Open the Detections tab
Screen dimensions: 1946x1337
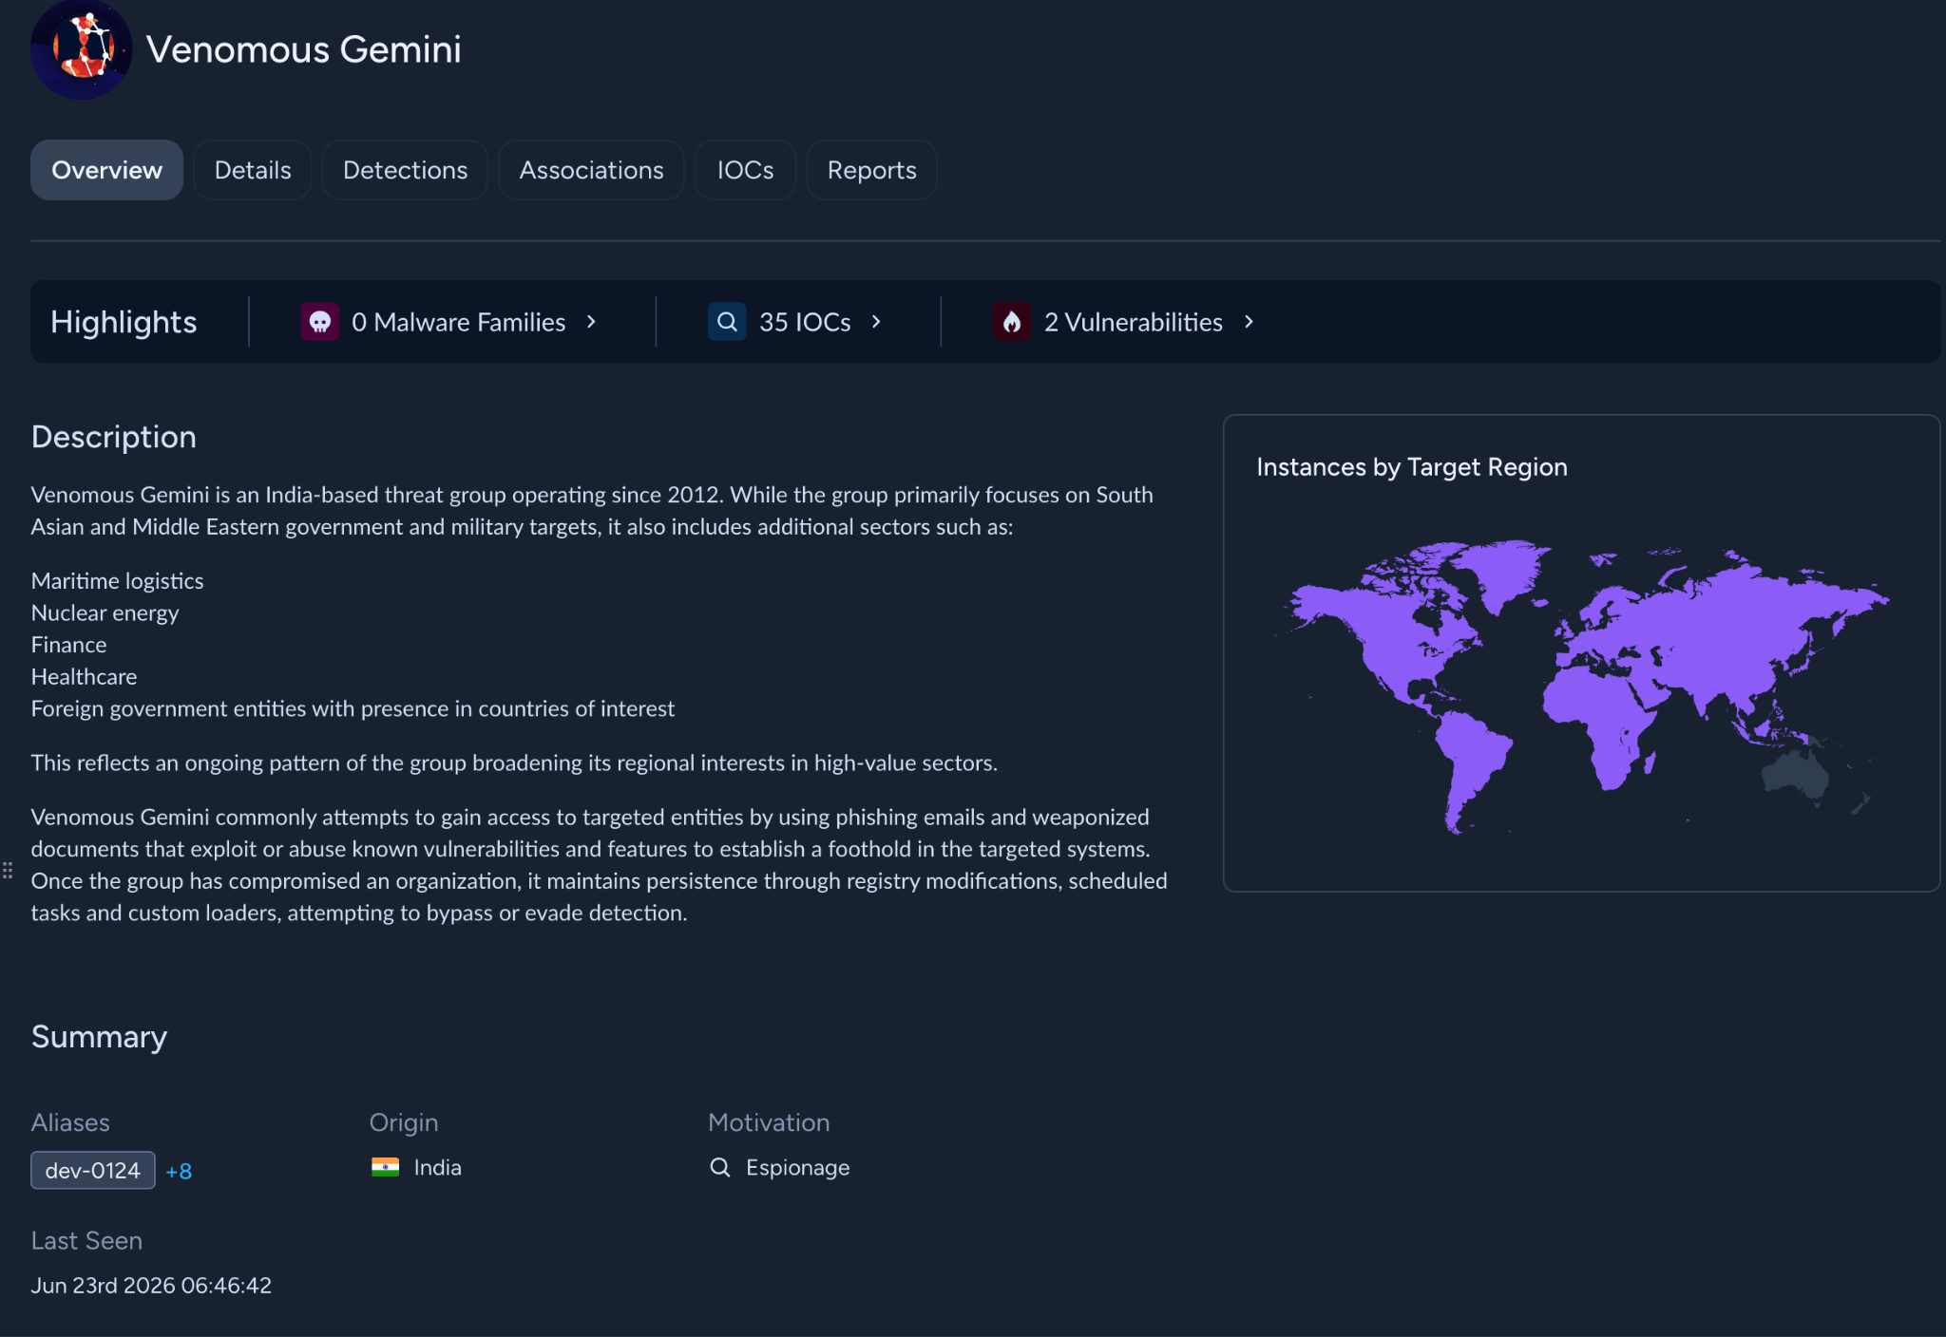click(x=405, y=170)
